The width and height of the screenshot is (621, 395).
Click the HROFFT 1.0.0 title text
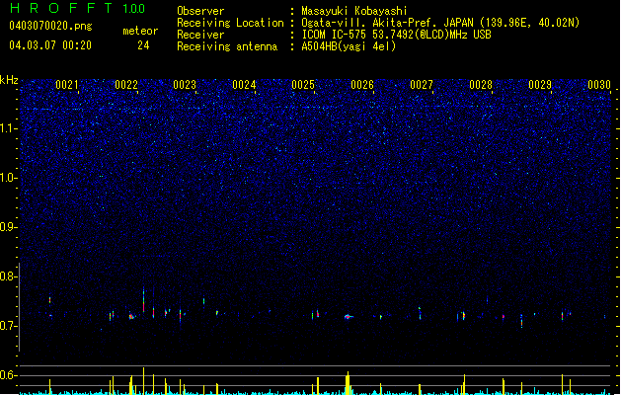coord(77,8)
